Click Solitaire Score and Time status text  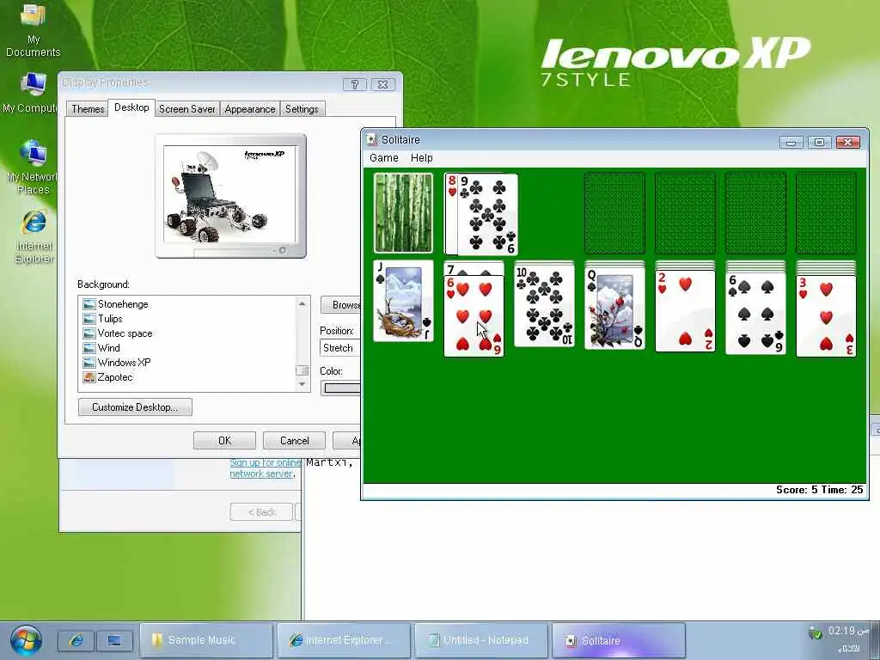pos(819,490)
